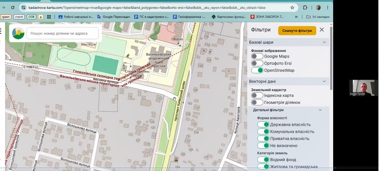View site information icon in address bar

click(23, 8)
